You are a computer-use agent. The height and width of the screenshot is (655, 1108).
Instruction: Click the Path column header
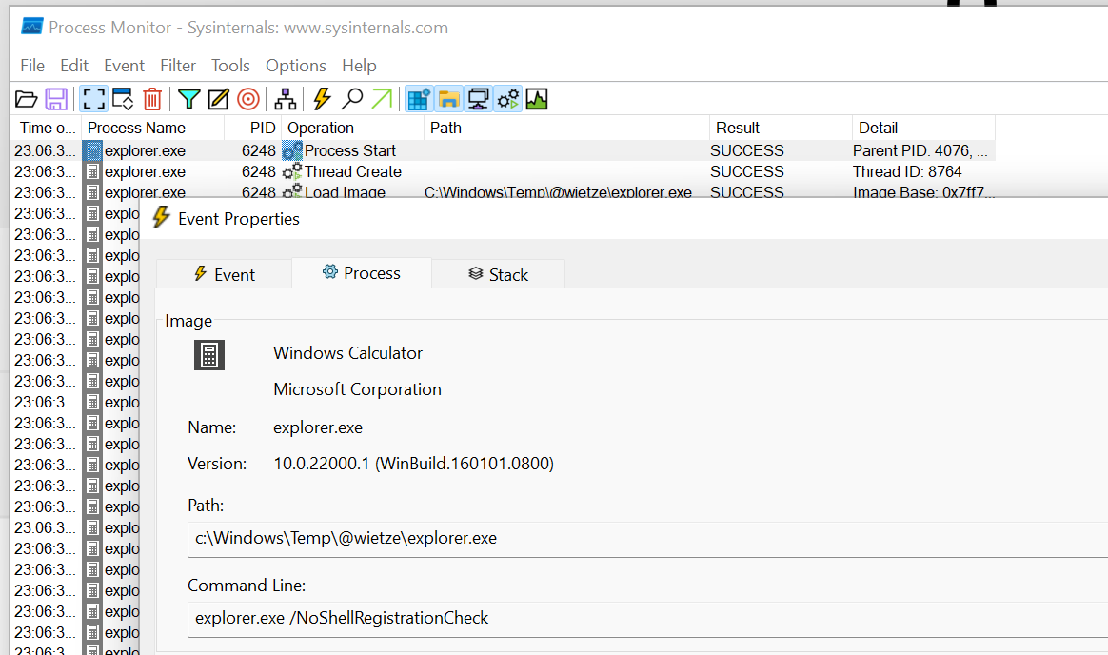pos(566,128)
